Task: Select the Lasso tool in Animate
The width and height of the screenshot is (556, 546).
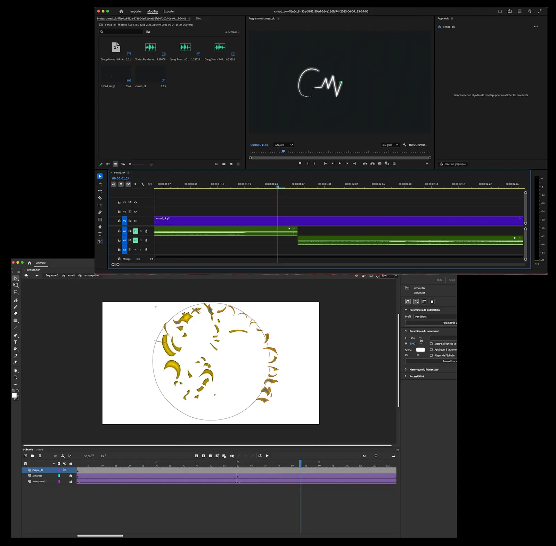Action: (15, 292)
